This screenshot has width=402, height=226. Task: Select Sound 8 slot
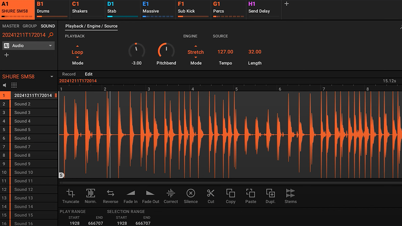[29, 155]
